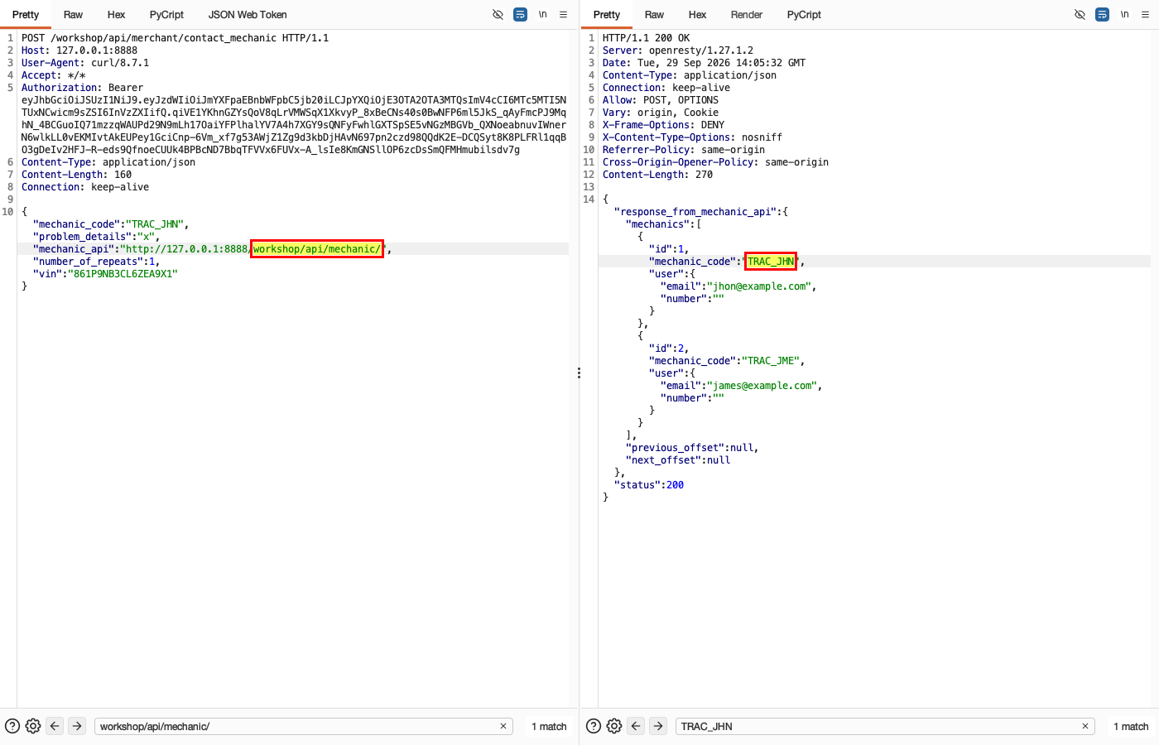Click the vin value 861P9NB3CL6ZEA9X1
This screenshot has width=1159, height=745.
(123, 274)
